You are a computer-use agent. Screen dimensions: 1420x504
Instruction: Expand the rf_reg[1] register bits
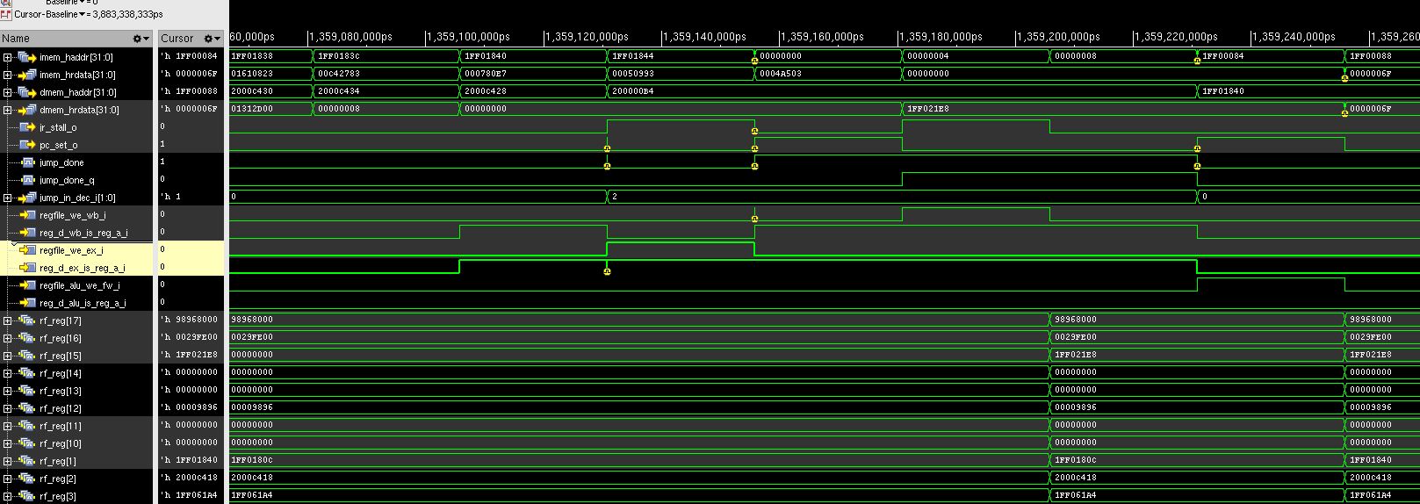8,461
